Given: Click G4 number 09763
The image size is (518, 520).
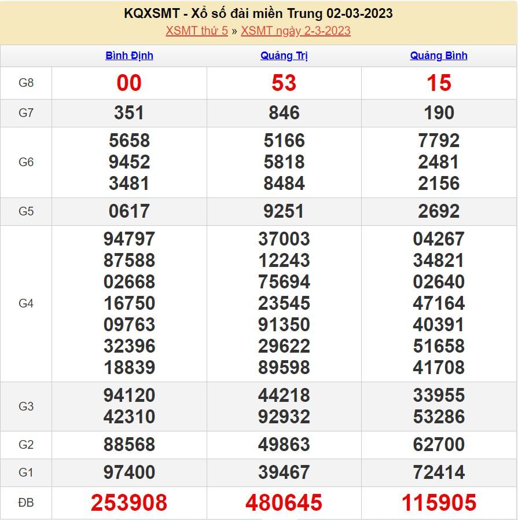Looking at the screenshot, I should point(129,325).
